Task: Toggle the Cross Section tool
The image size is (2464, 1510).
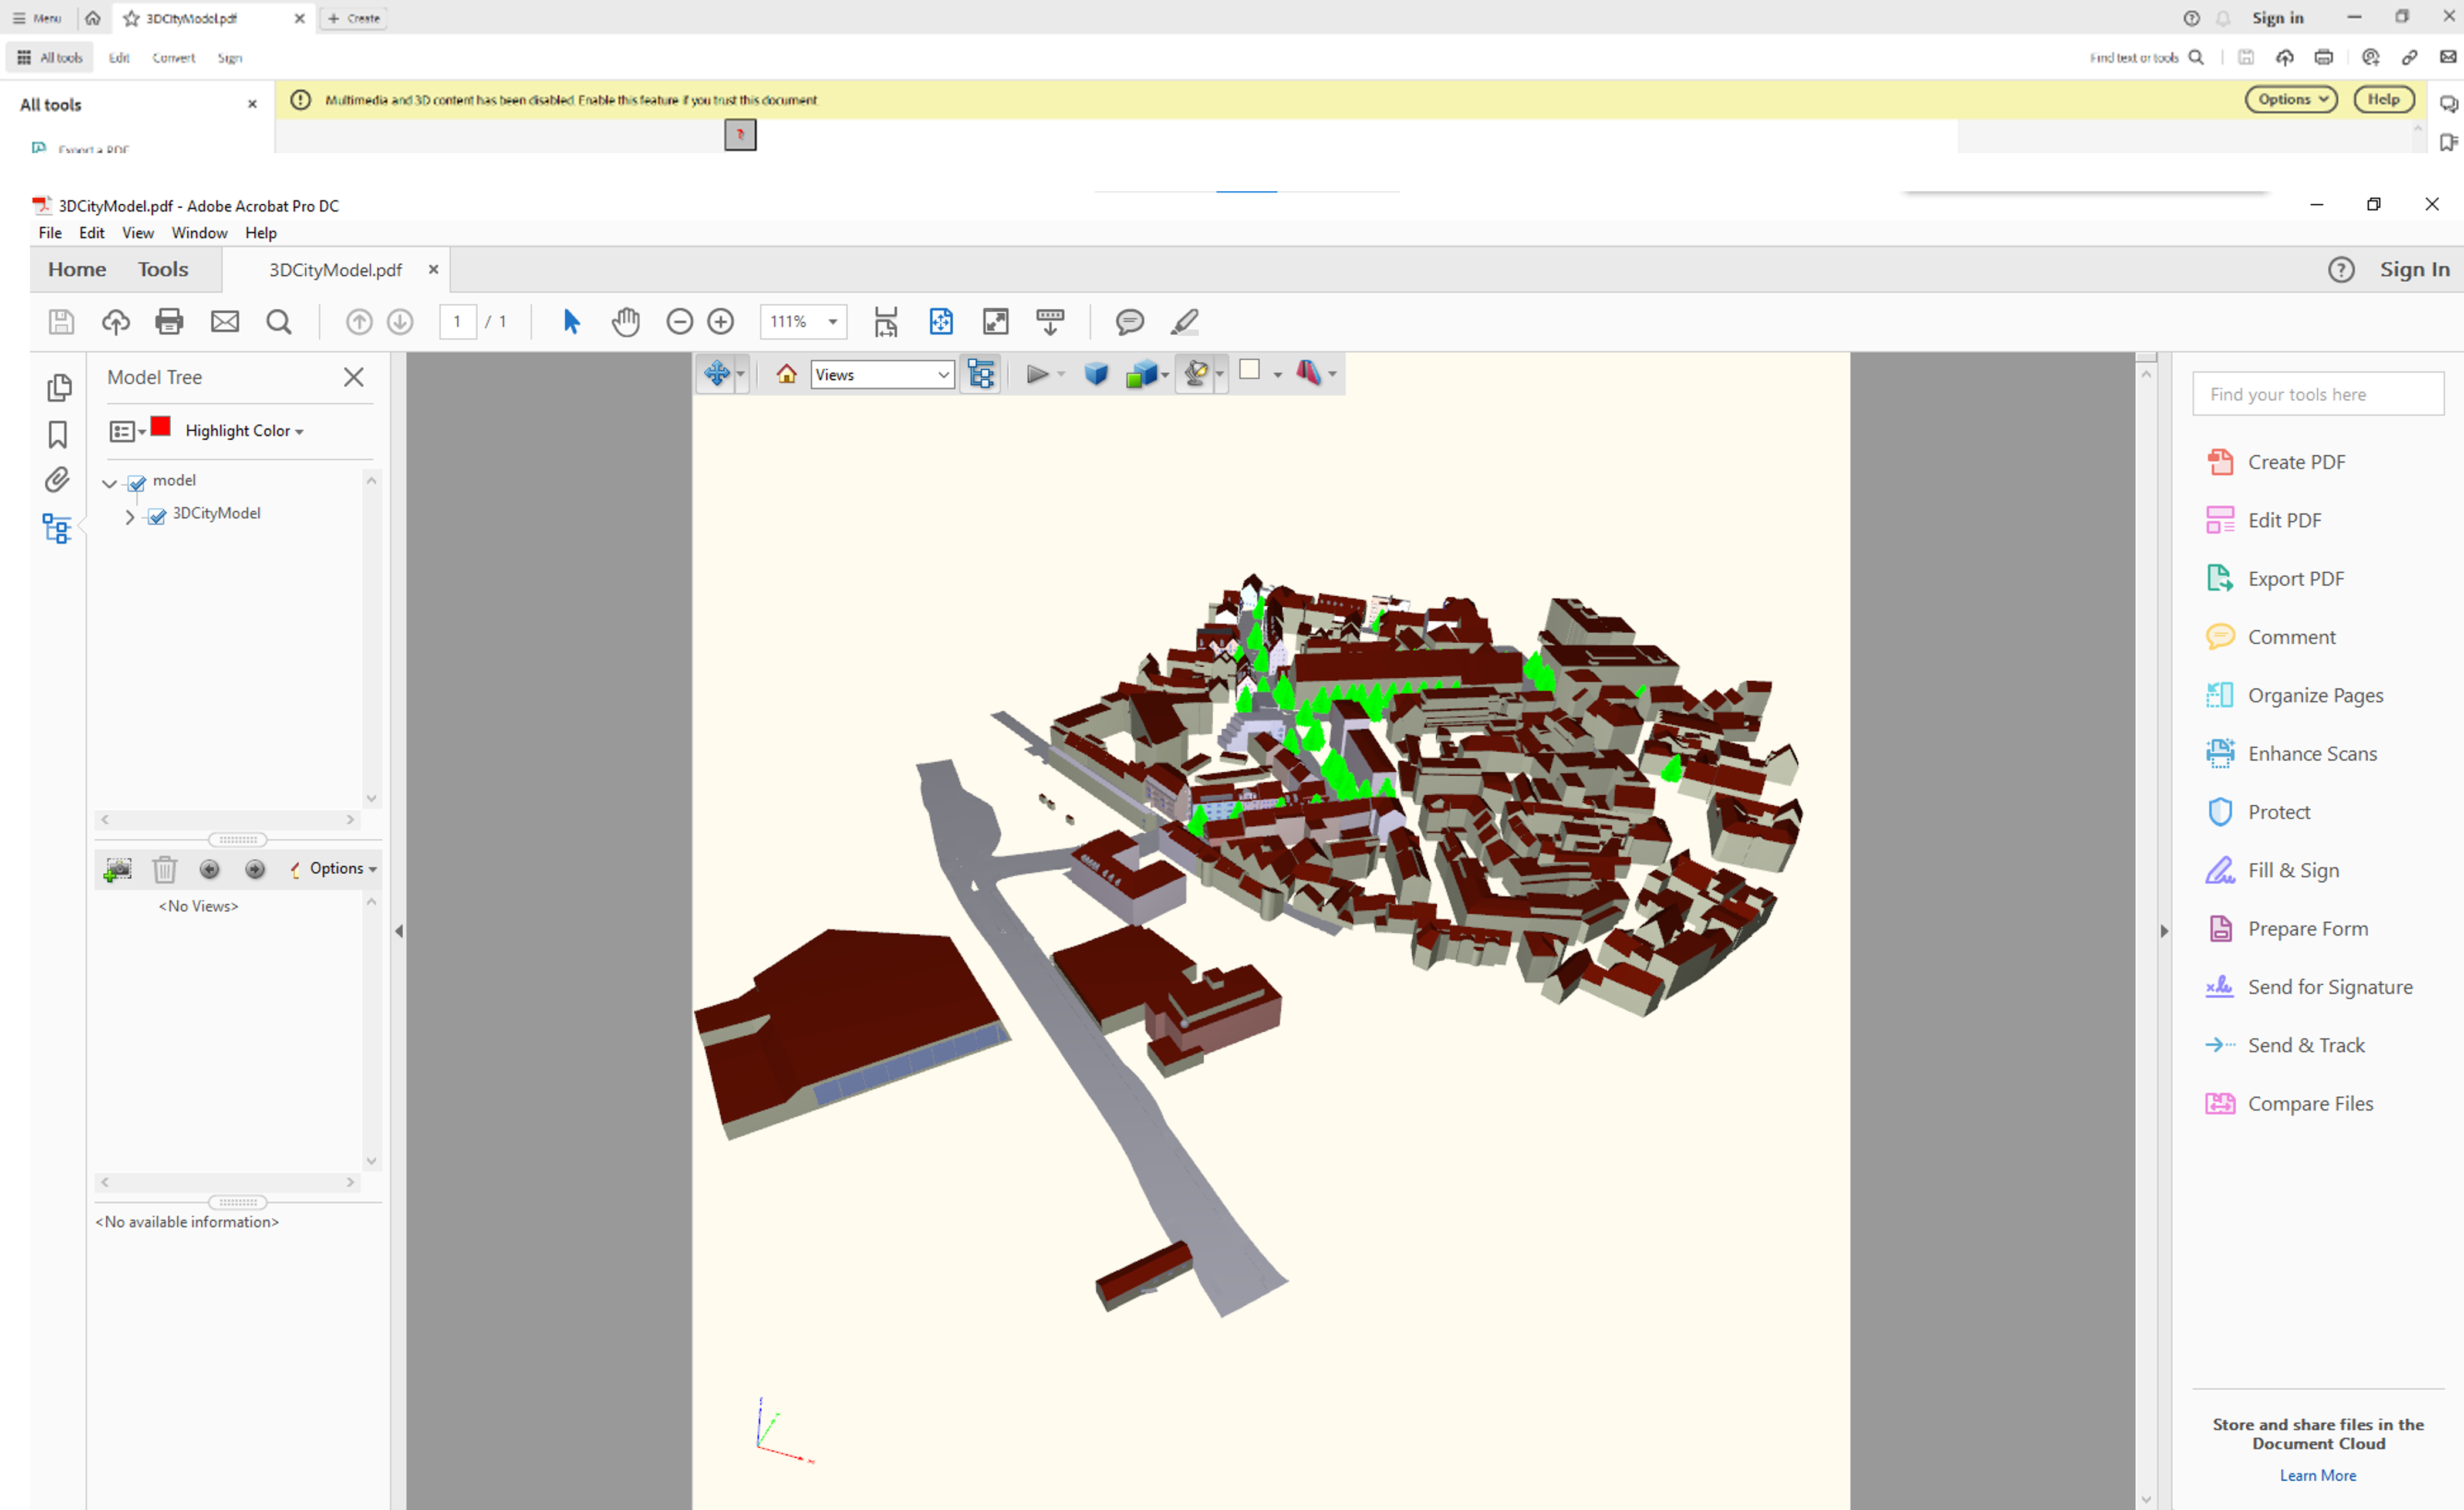Action: coord(1308,373)
